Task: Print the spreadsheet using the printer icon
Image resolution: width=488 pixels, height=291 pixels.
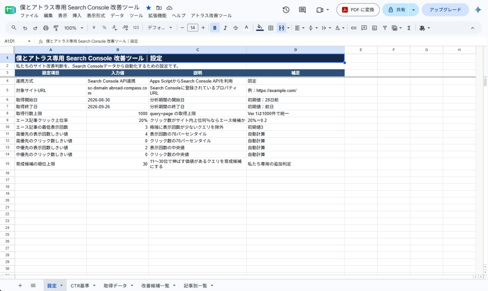Action: [46, 28]
